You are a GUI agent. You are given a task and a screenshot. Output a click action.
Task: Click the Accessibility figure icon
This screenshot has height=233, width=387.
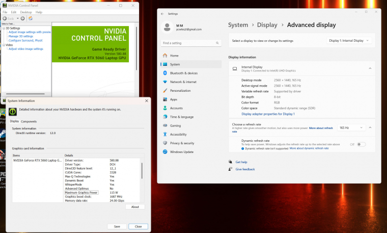pyautogui.click(x=165, y=135)
